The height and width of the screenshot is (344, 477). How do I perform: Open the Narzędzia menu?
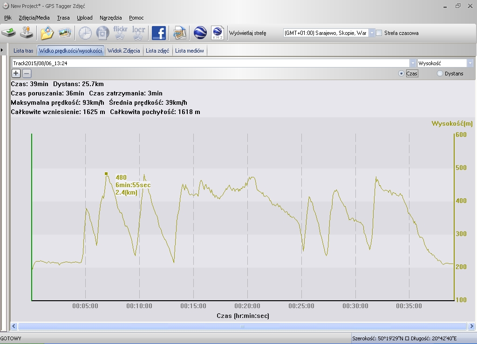coord(110,18)
